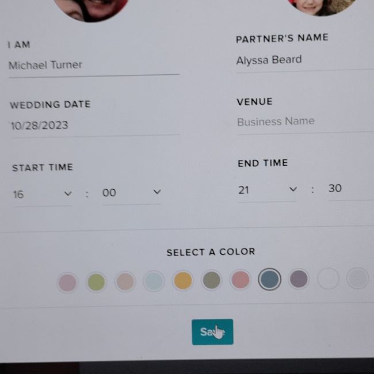Screen dimensions: 374x374
Task: Edit the Partner's Name field
Action: click(x=305, y=60)
